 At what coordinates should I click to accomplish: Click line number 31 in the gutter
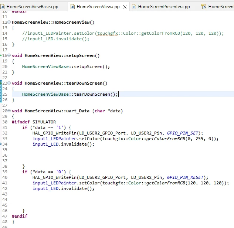tap(5, 127)
